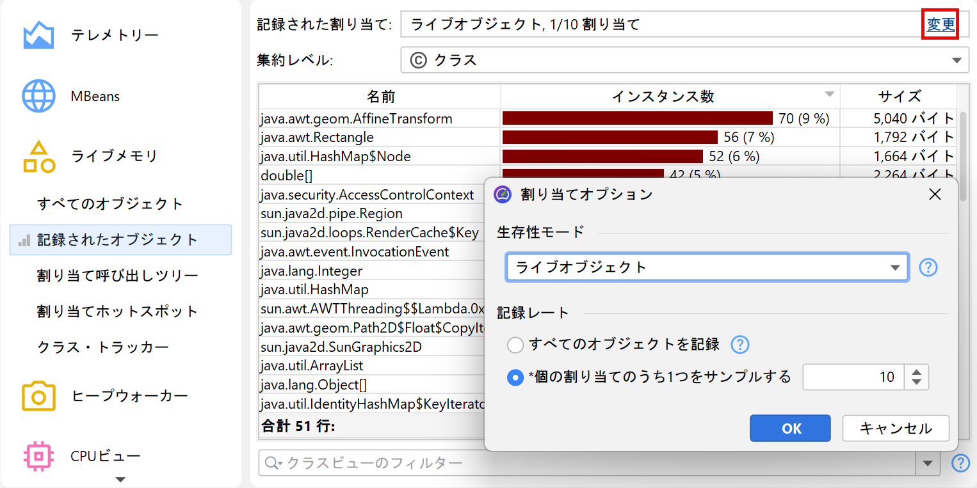Go to すべてのオブジェクト view
Viewport: 977px width, 488px height.
[110, 204]
